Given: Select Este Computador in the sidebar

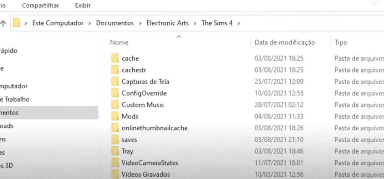Looking at the screenshot, I should 14,86.
